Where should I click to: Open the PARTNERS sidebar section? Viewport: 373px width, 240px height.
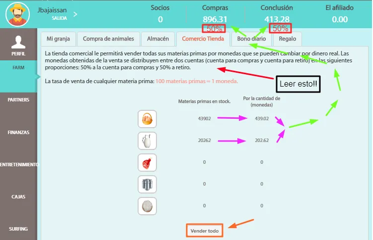(18, 100)
